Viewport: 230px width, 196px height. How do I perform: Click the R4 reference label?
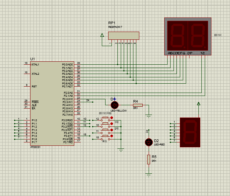(136, 102)
